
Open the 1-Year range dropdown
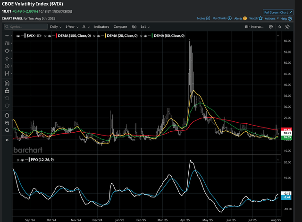click(x=72, y=27)
